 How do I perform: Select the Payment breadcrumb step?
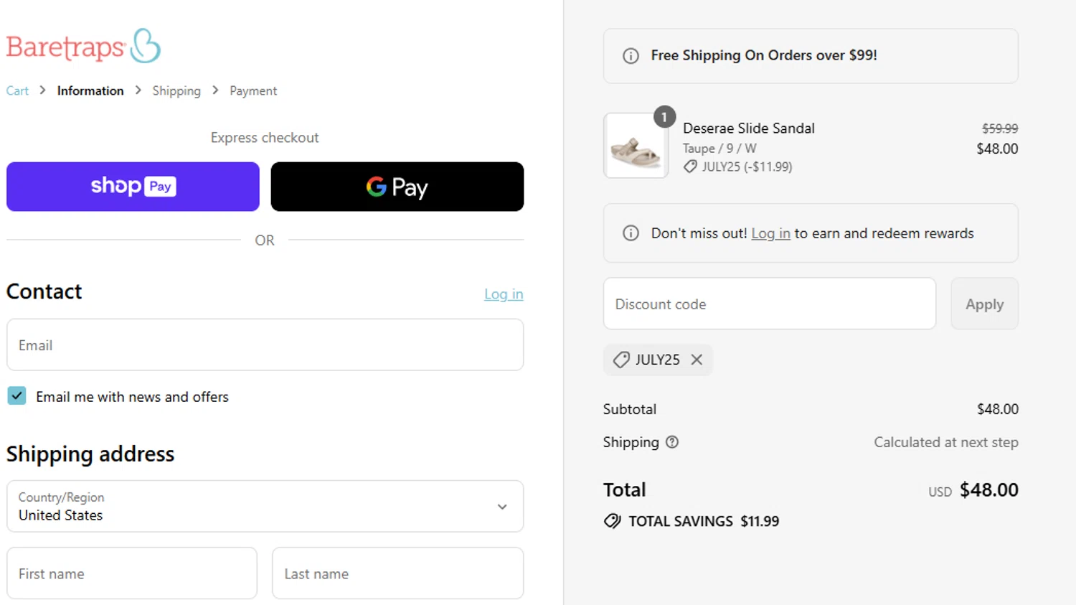(253, 90)
